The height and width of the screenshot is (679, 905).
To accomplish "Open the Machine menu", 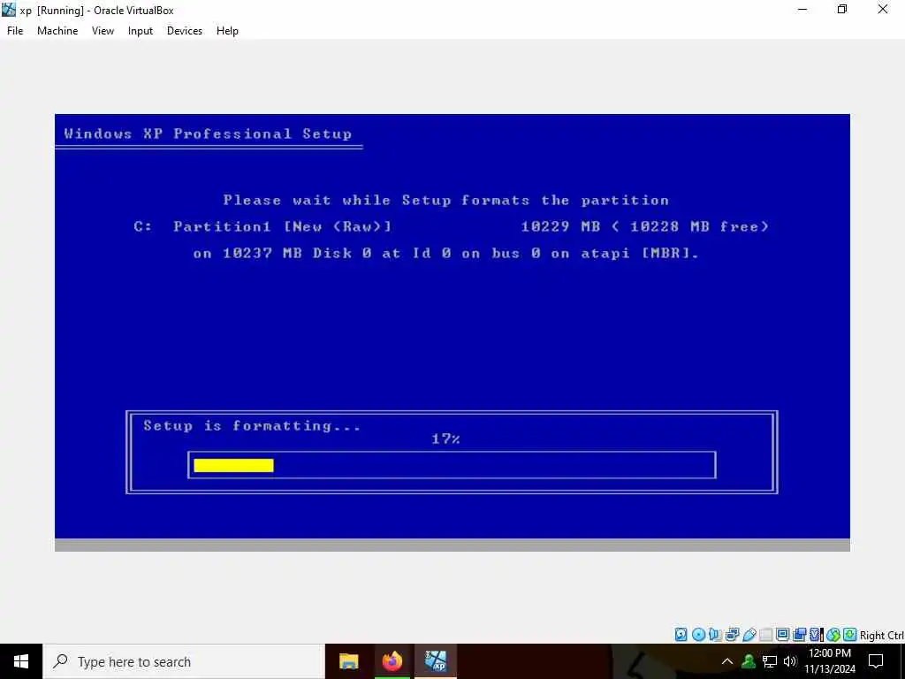I will coord(57,31).
